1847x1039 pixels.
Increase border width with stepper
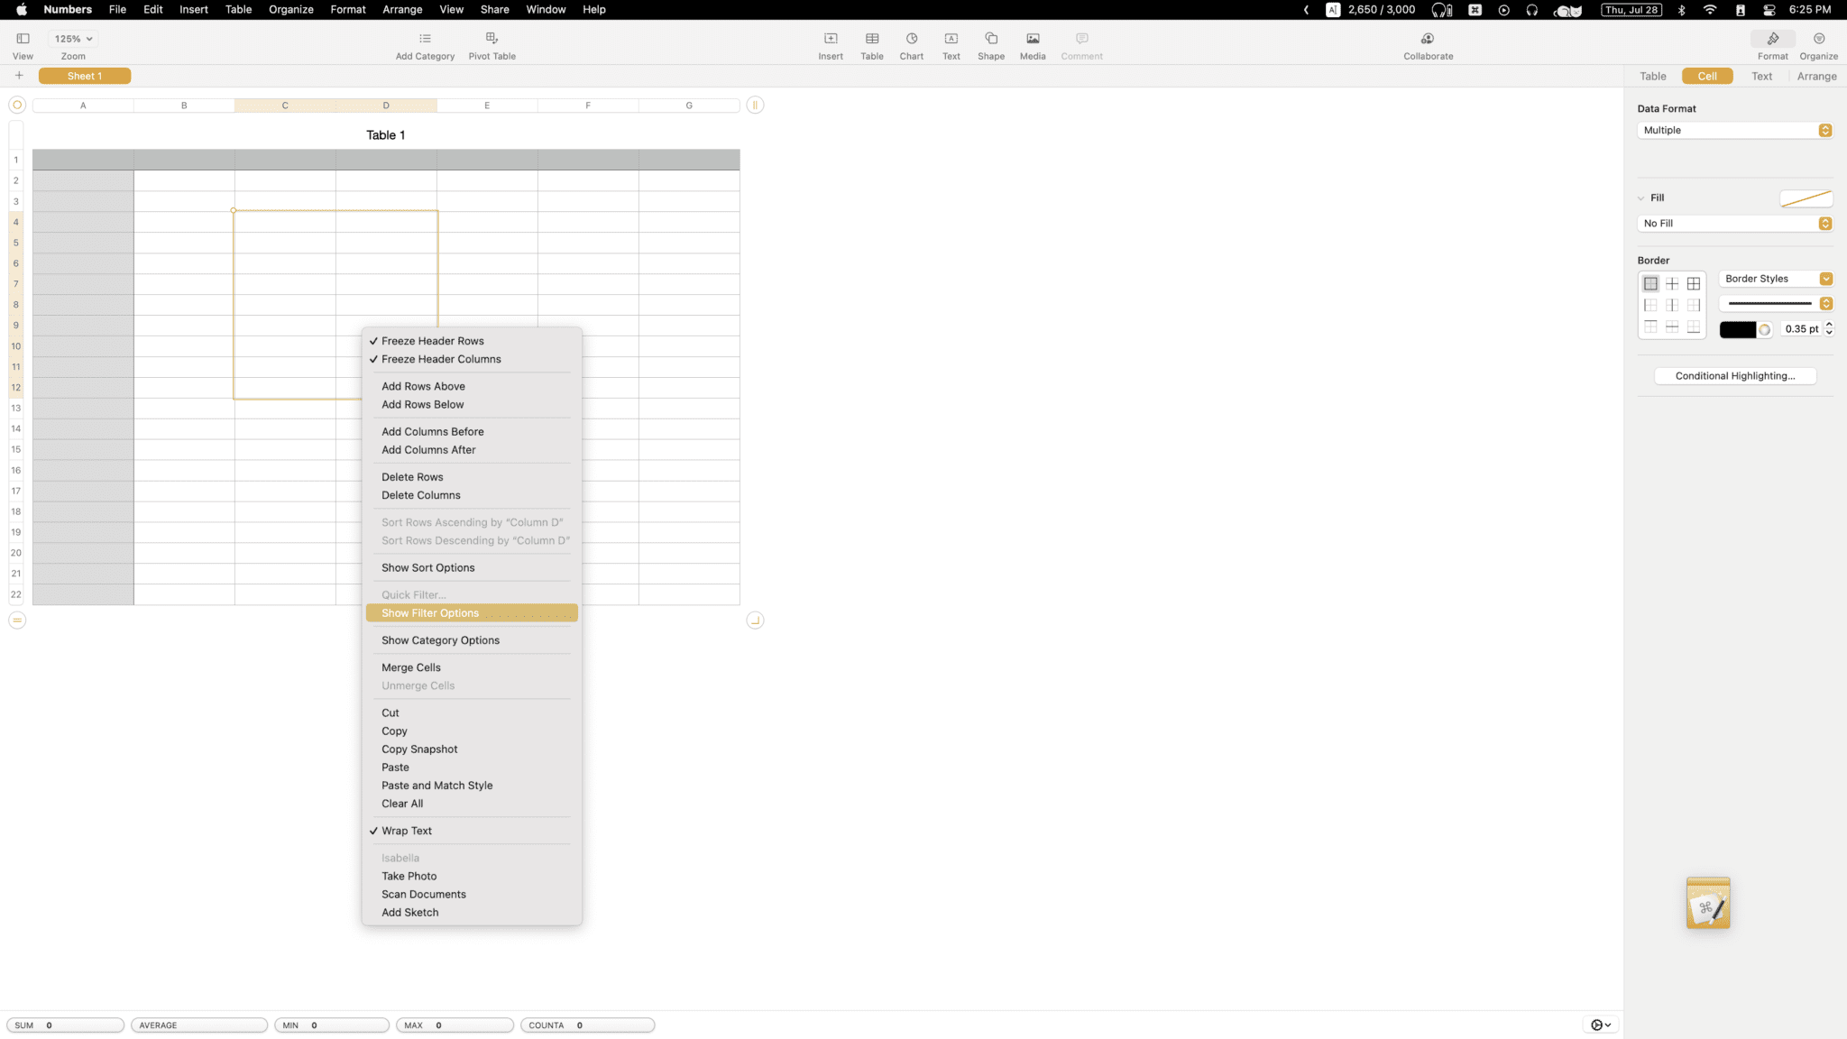[x=1829, y=325]
